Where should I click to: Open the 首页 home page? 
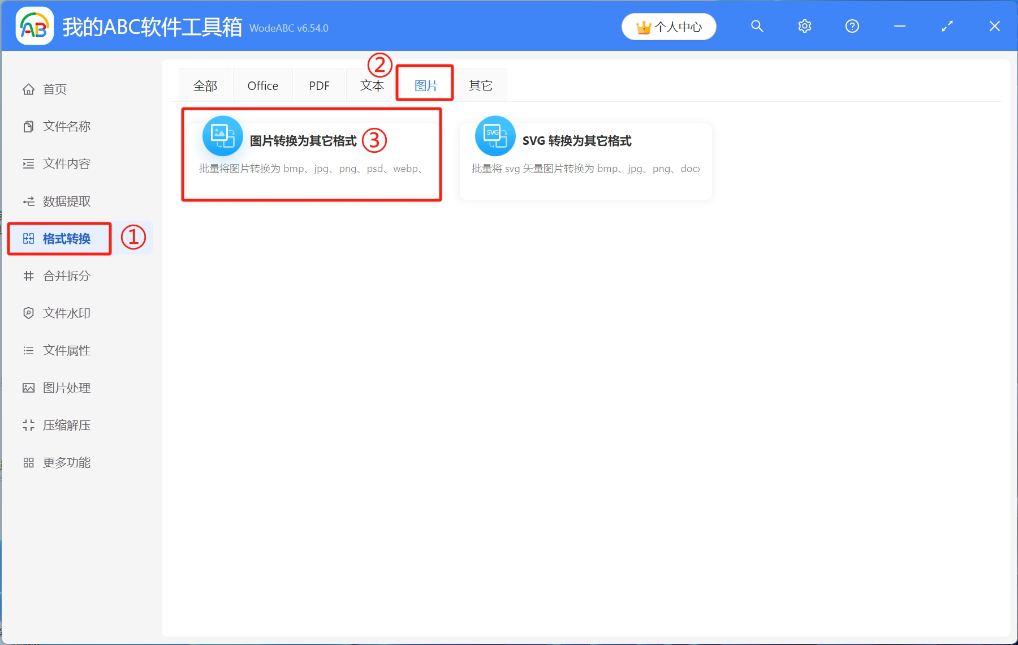pyautogui.click(x=54, y=89)
